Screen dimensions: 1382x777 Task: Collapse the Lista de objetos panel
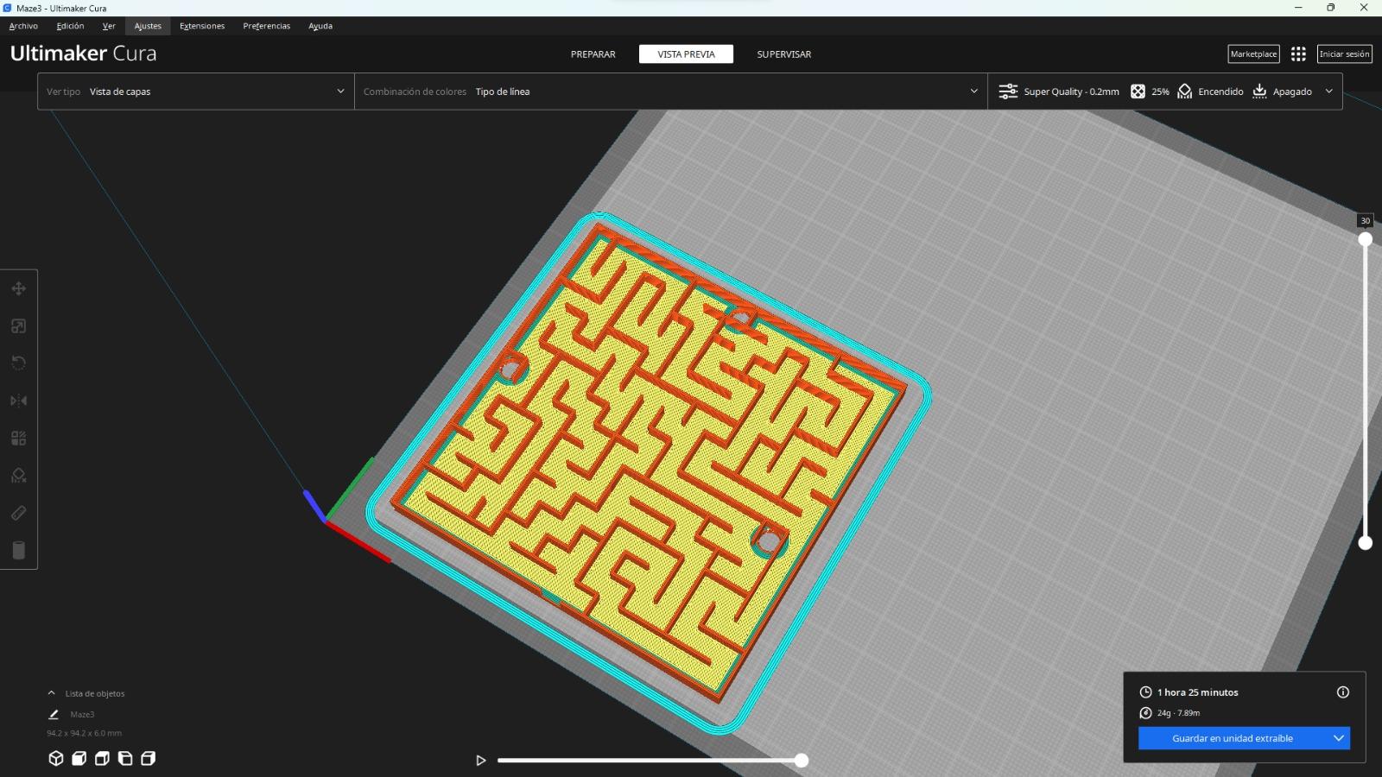(x=51, y=693)
